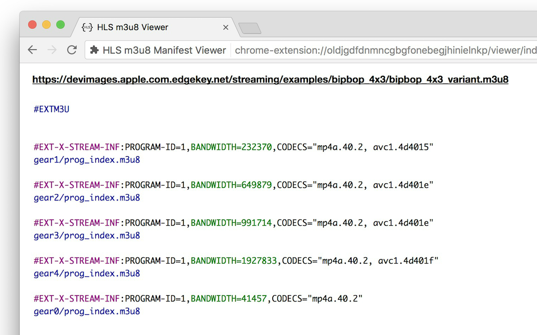Click CODECS="mp4a.40.2" on the gear0 entry
The image size is (537, 335).
317,299
